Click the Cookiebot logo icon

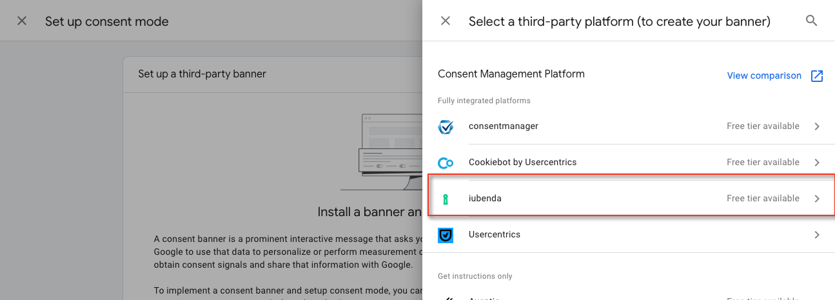[446, 163]
